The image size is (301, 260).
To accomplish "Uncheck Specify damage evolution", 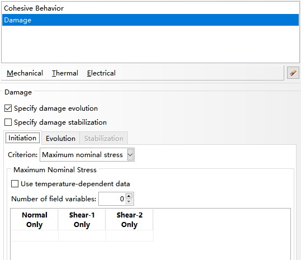I will pyautogui.click(x=8, y=108).
